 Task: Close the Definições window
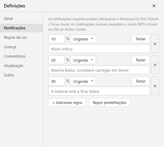point(154,6)
